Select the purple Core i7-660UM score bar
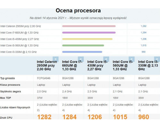This screenshot has height=128, width=160. click(89, 33)
